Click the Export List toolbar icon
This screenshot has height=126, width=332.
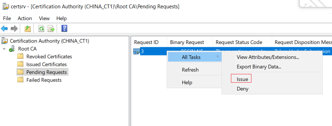pos(51,28)
